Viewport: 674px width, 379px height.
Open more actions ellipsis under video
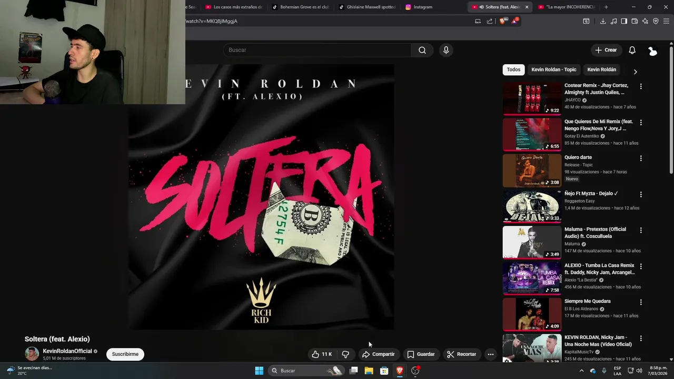(490, 354)
